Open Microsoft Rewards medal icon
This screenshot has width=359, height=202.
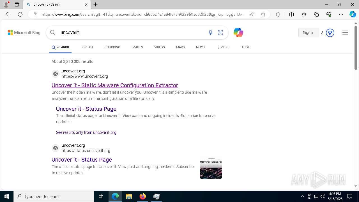pos(330,33)
